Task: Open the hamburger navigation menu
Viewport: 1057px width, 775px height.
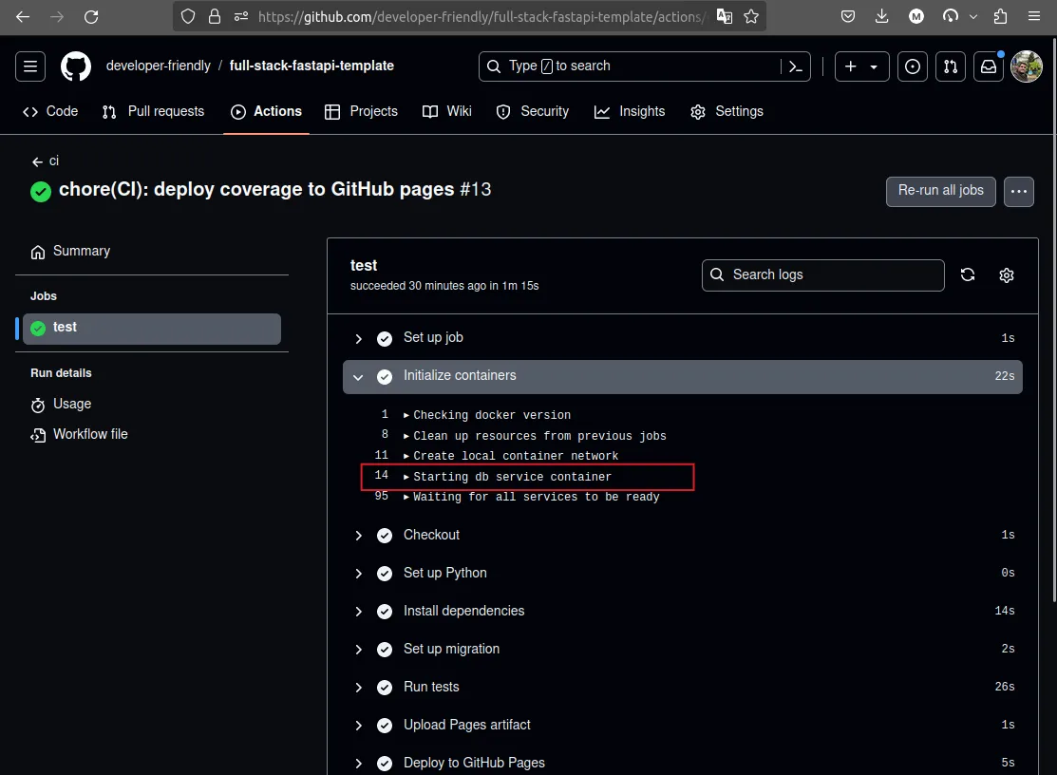Action: 30,66
